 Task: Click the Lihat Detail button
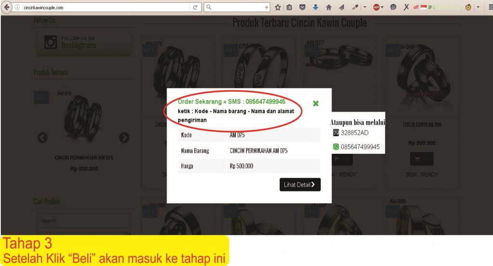click(300, 185)
